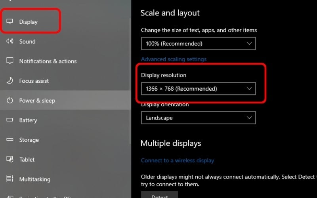Viewport: 317px width, 198px height.
Task: Click the Battery icon in sidebar
Action: pyautogui.click(x=10, y=120)
